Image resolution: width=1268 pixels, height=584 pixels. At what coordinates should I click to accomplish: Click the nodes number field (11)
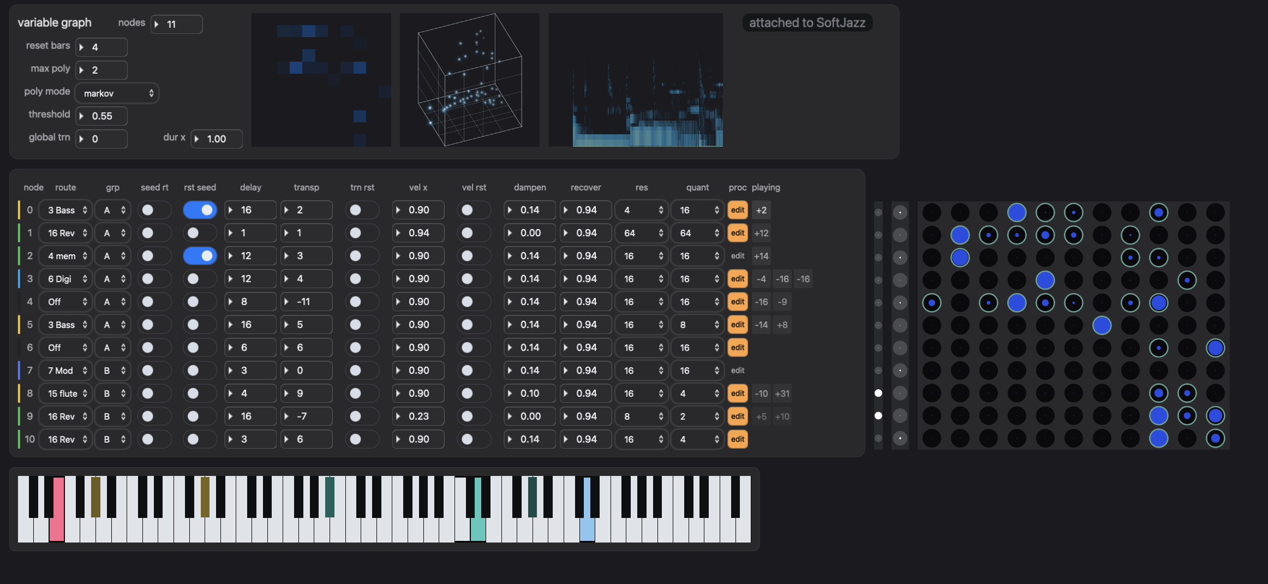coord(177,24)
